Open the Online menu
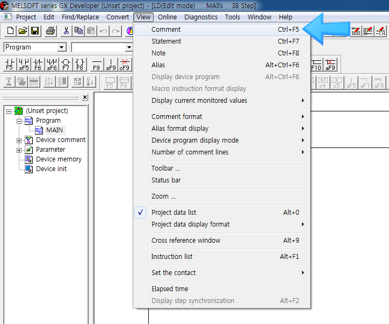This screenshot has width=389, height=324. [x=167, y=17]
